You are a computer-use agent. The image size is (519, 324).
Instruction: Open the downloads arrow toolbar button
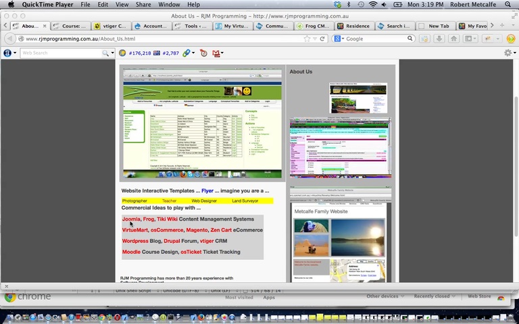[439, 38]
